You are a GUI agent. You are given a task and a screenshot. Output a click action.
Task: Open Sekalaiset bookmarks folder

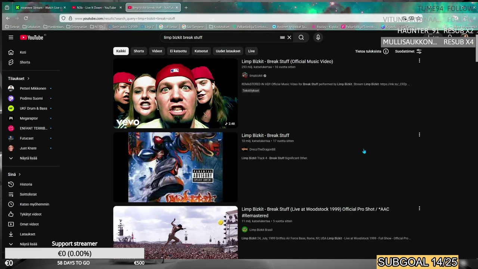point(31,27)
